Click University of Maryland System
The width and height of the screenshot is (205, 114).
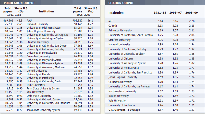44,60
